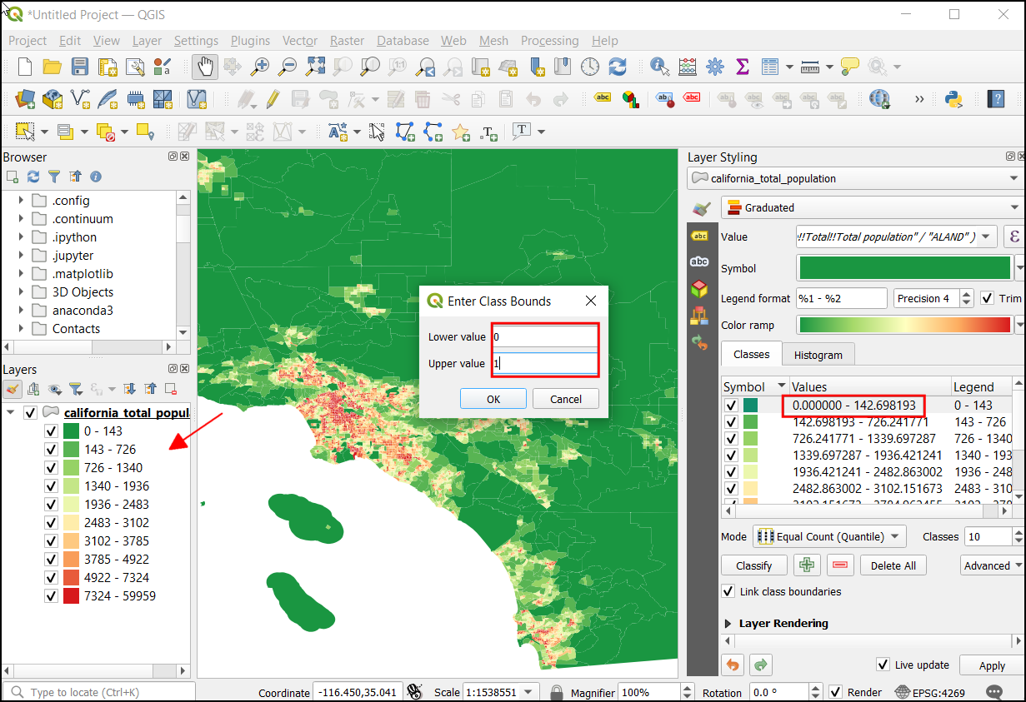Screen dimensions: 1026x702
Task: Toggle the Link class boundaries checkbox
Action: (x=729, y=591)
